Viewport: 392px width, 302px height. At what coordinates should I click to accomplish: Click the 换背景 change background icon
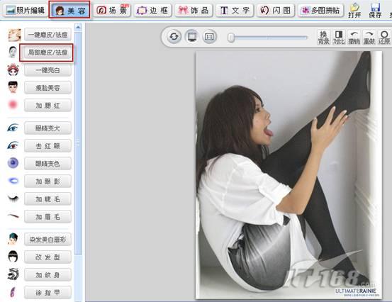[x=323, y=38]
